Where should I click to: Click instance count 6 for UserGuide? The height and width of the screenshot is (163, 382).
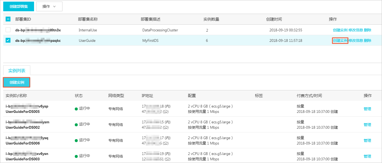tap(207, 40)
